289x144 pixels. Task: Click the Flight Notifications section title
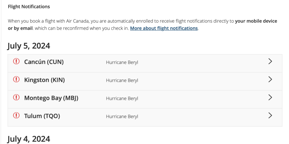click(x=29, y=7)
